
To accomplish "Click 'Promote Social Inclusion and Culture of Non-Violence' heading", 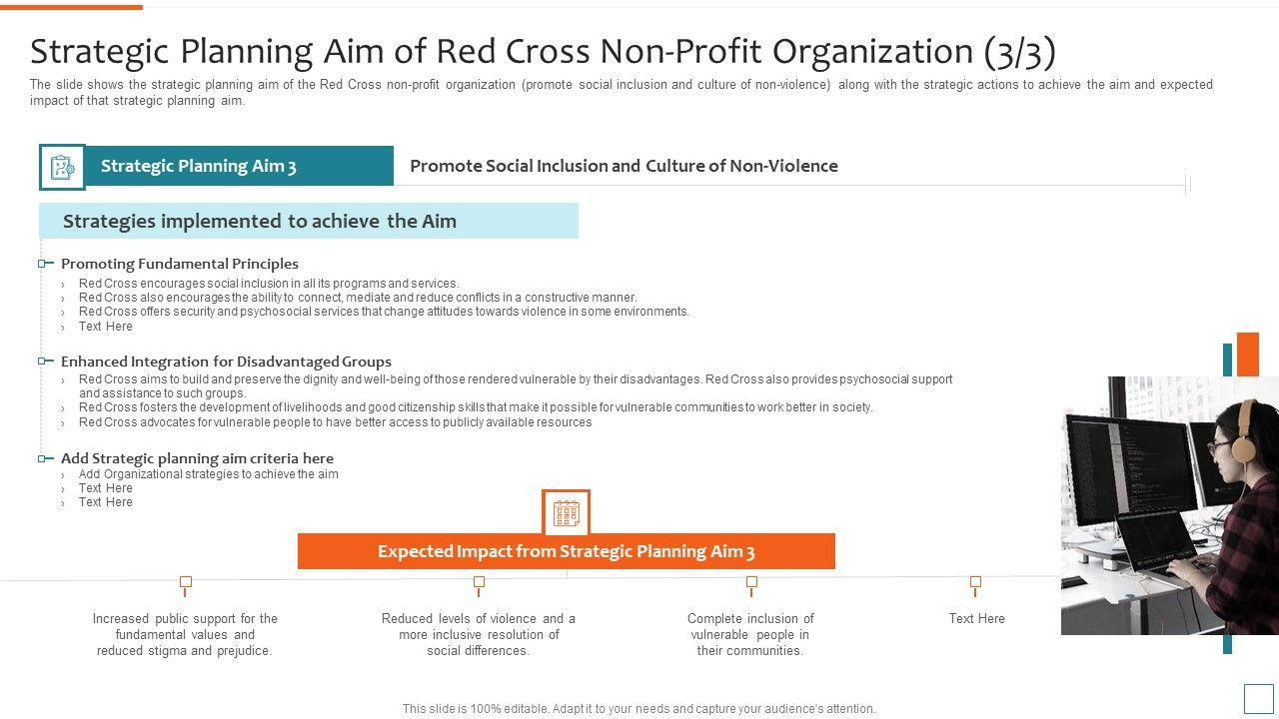I will pos(624,166).
